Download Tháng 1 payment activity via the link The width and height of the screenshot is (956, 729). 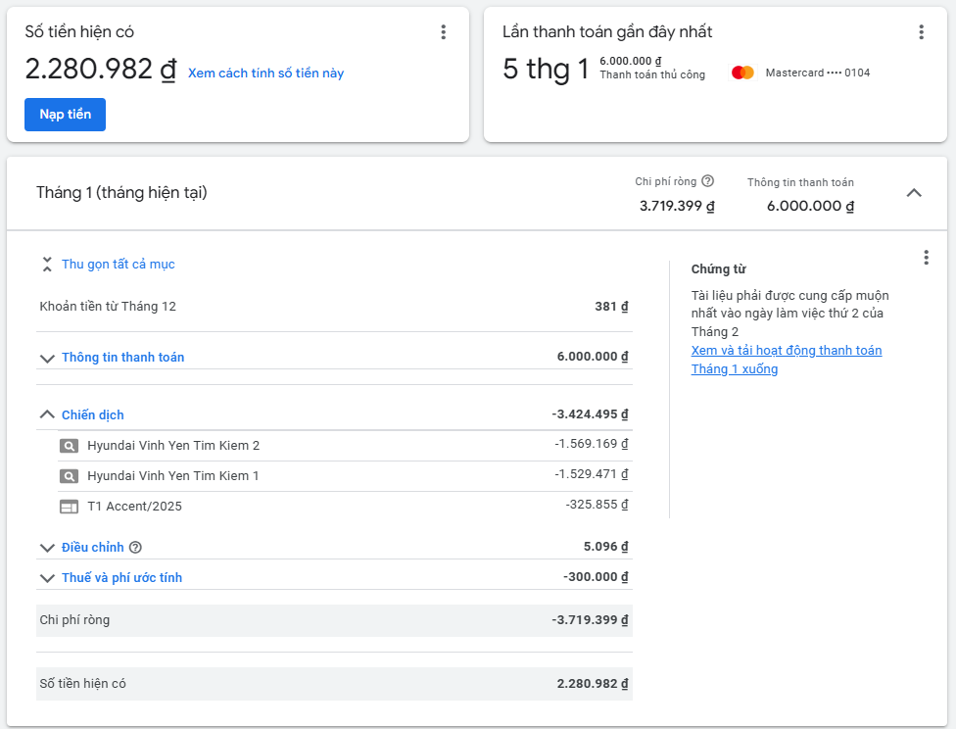(x=786, y=360)
